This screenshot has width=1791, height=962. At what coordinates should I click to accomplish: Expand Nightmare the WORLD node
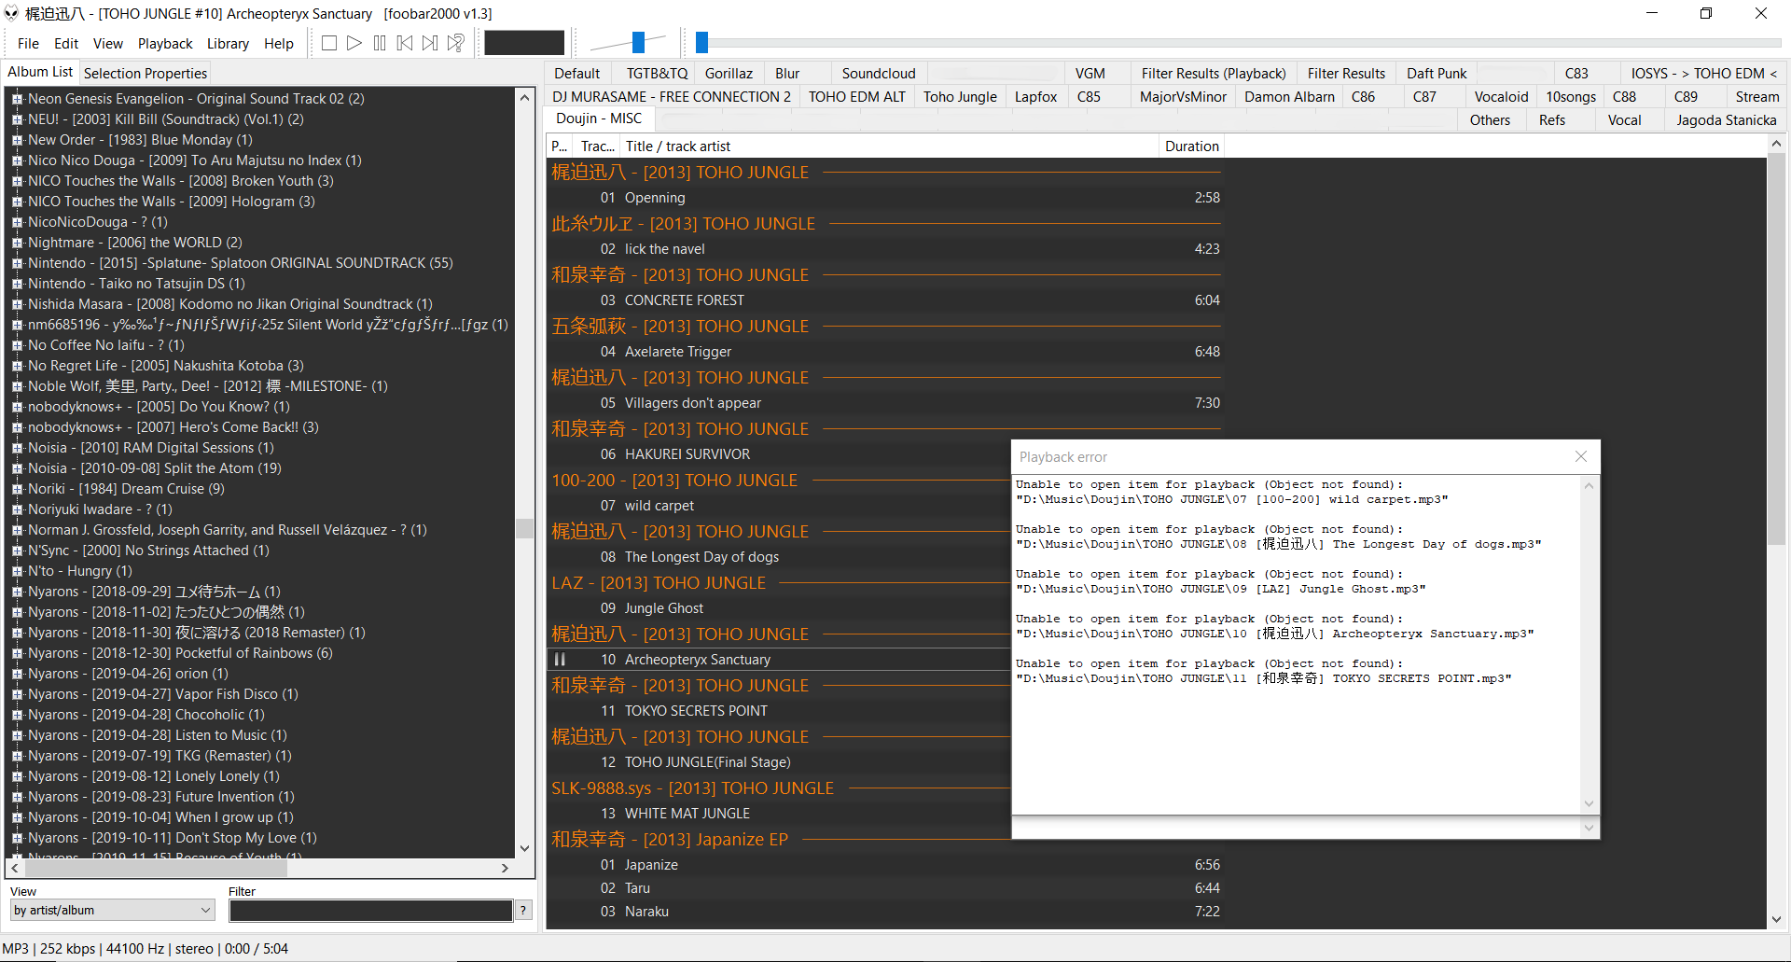tap(17, 243)
